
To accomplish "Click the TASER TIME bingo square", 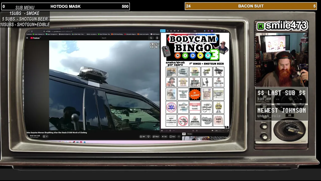I will click(x=207, y=72).
